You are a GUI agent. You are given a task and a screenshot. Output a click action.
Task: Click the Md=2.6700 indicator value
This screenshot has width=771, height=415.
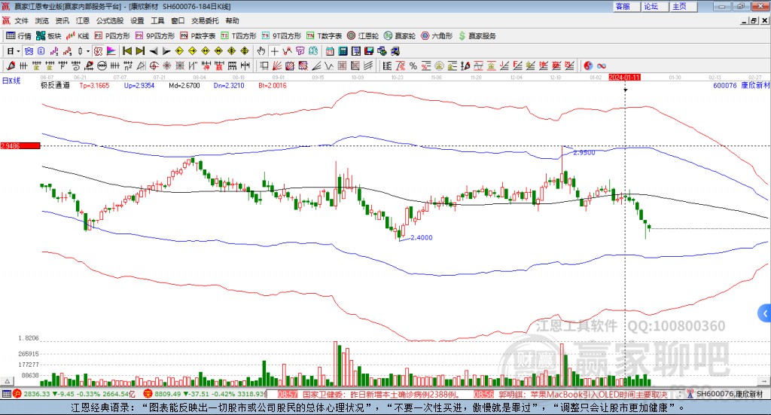184,86
